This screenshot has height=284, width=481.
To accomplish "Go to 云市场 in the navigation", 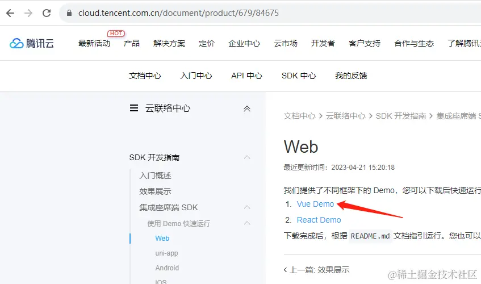I will (286, 43).
